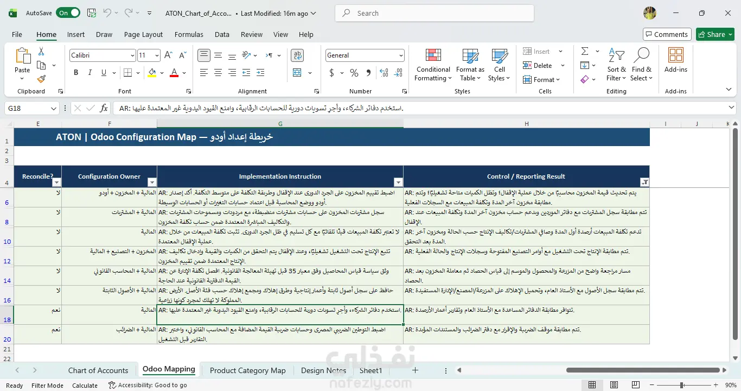Toggle AutoSave switch off

[69, 13]
